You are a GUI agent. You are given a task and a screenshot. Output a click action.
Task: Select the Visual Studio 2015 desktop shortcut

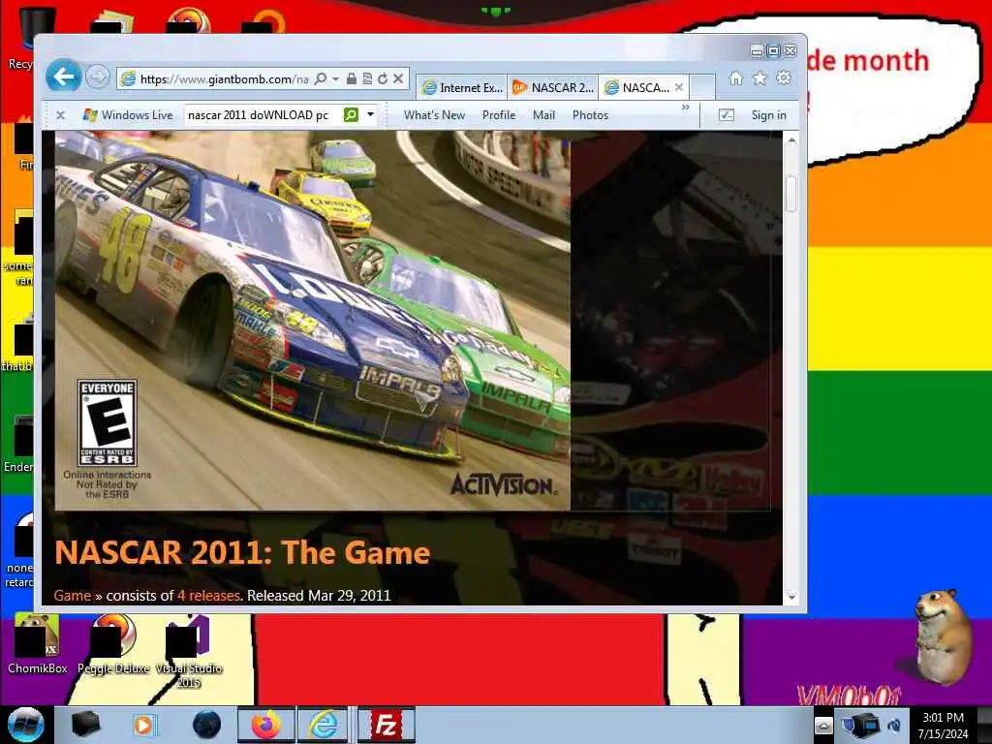coord(189,652)
